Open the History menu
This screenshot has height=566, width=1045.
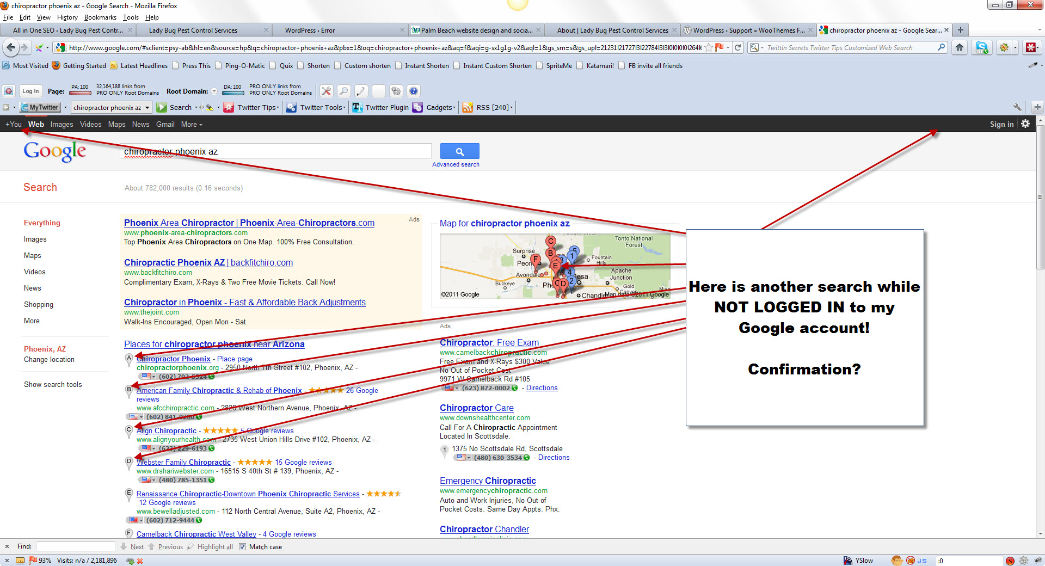coord(67,17)
